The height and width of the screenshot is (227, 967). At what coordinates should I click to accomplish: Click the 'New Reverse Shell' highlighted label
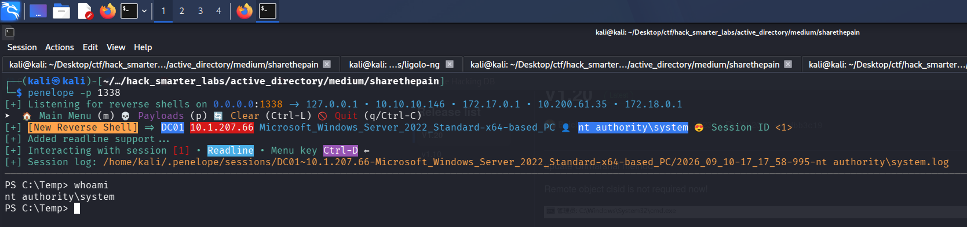(x=83, y=127)
